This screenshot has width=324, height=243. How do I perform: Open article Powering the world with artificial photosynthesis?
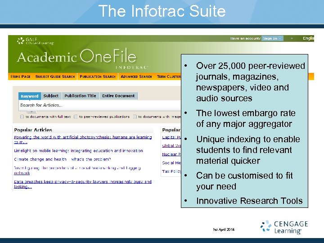coord(83,139)
